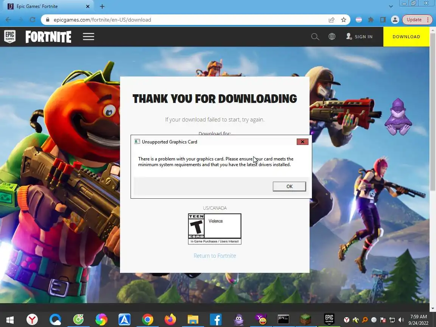Open Firefox from the taskbar
The width and height of the screenshot is (436, 327).
click(170, 319)
